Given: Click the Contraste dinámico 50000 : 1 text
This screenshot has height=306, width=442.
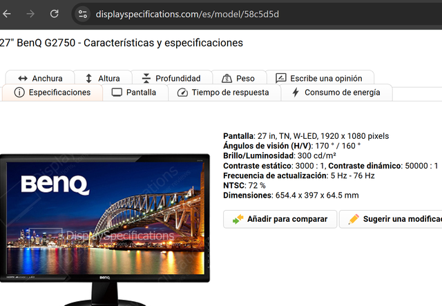Looking at the screenshot, I should (x=383, y=166).
